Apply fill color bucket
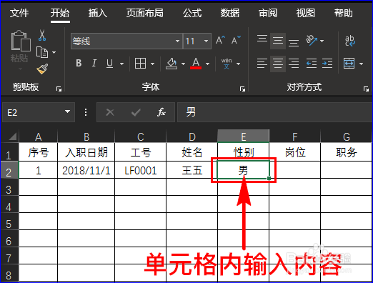This screenshot has width=373, height=283. (x=171, y=64)
